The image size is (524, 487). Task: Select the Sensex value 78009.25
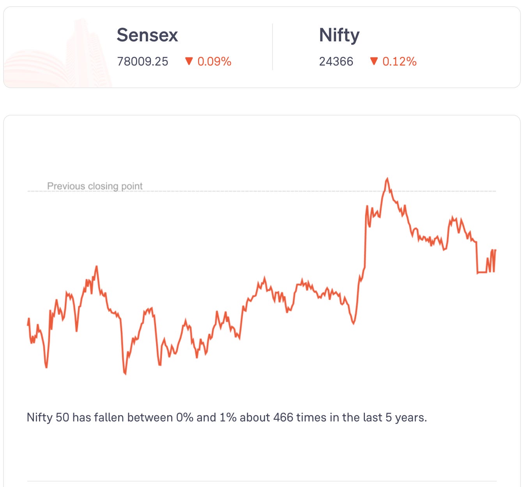143,62
